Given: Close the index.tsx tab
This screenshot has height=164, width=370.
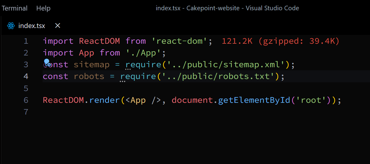Looking at the screenshot, I should click(x=58, y=26).
